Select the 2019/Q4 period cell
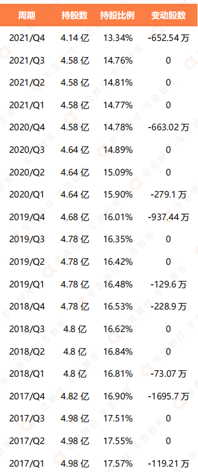The width and height of the screenshot is (198, 472). (27, 217)
